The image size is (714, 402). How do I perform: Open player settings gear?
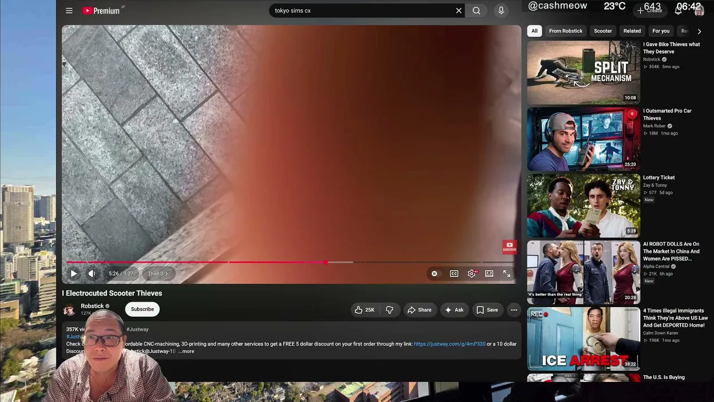pos(472,274)
